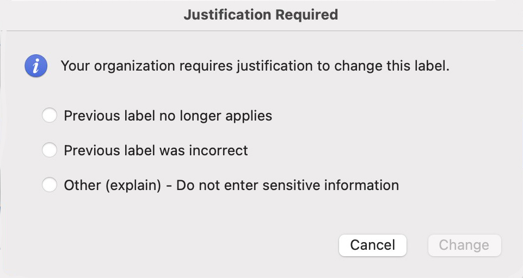Click the blue information icon
Image resolution: width=523 pixels, height=278 pixels.
coord(36,67)
